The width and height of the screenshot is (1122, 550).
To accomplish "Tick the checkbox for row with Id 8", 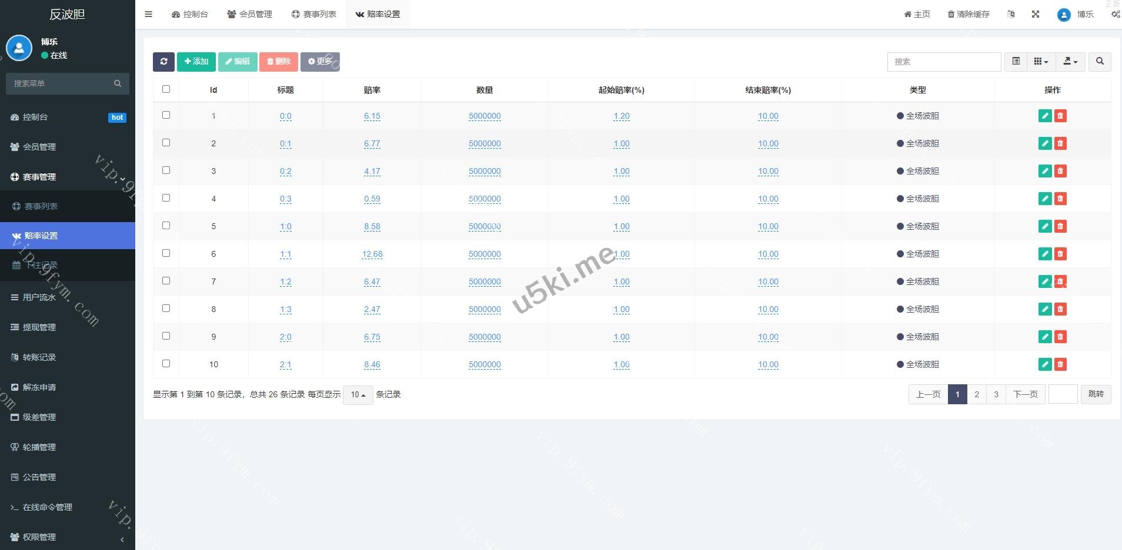I will (x=166, y=308).
